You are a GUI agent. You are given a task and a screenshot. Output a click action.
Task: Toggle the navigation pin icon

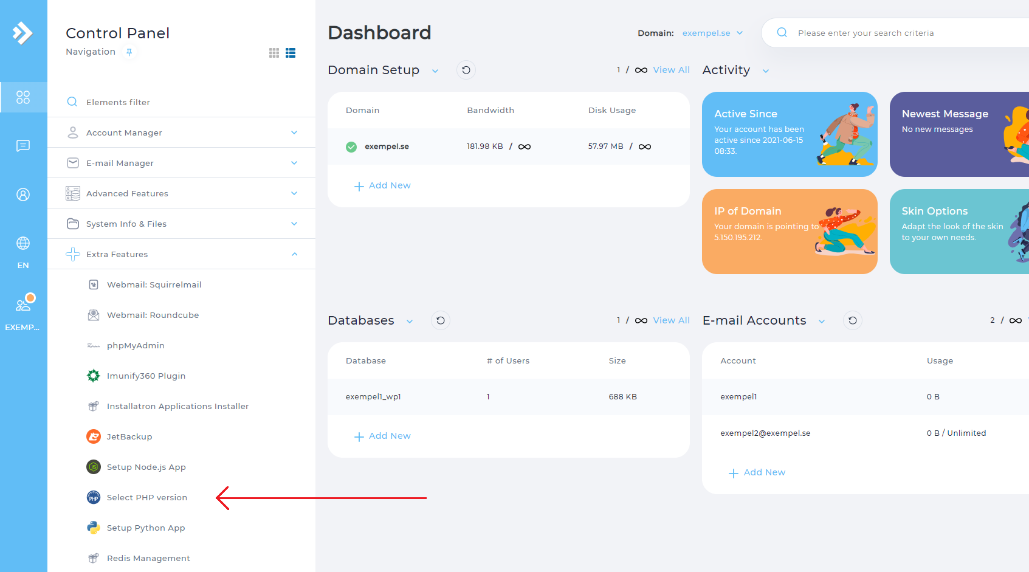pyautogui.click(x=129, y=52)
